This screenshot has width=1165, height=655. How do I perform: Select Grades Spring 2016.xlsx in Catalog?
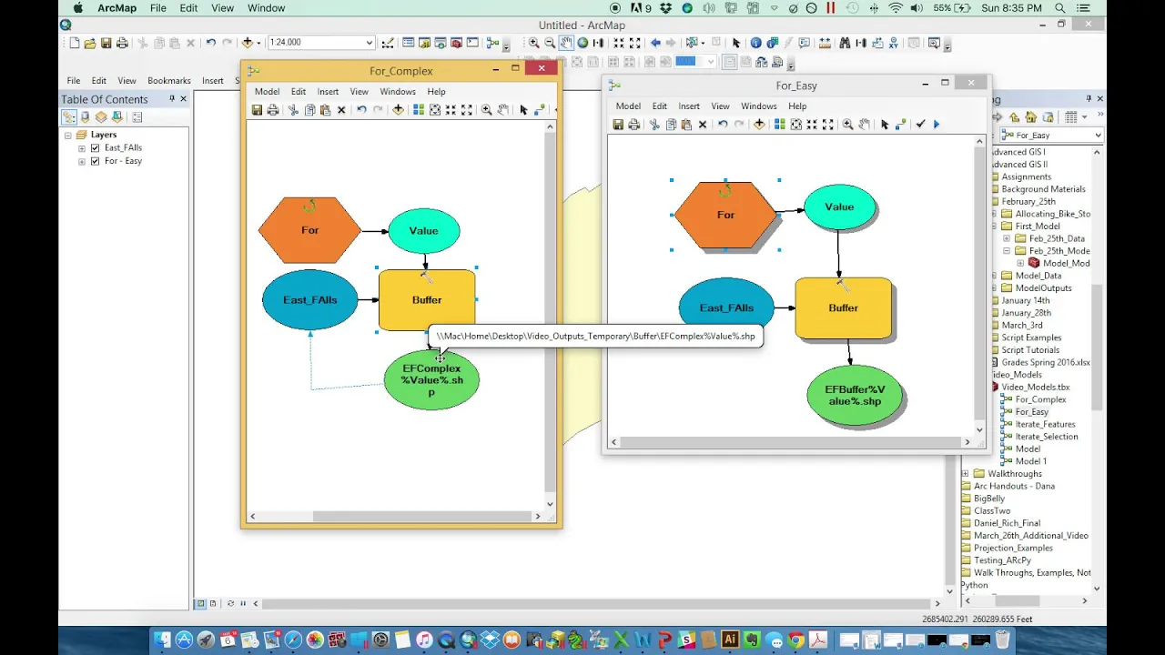(x=1046, y=362)
